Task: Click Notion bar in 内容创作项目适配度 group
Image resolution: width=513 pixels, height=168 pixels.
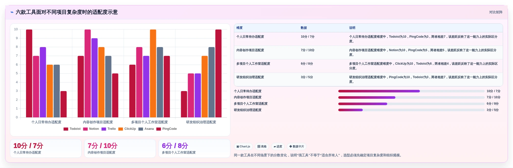Action: [x=88, y=73]
